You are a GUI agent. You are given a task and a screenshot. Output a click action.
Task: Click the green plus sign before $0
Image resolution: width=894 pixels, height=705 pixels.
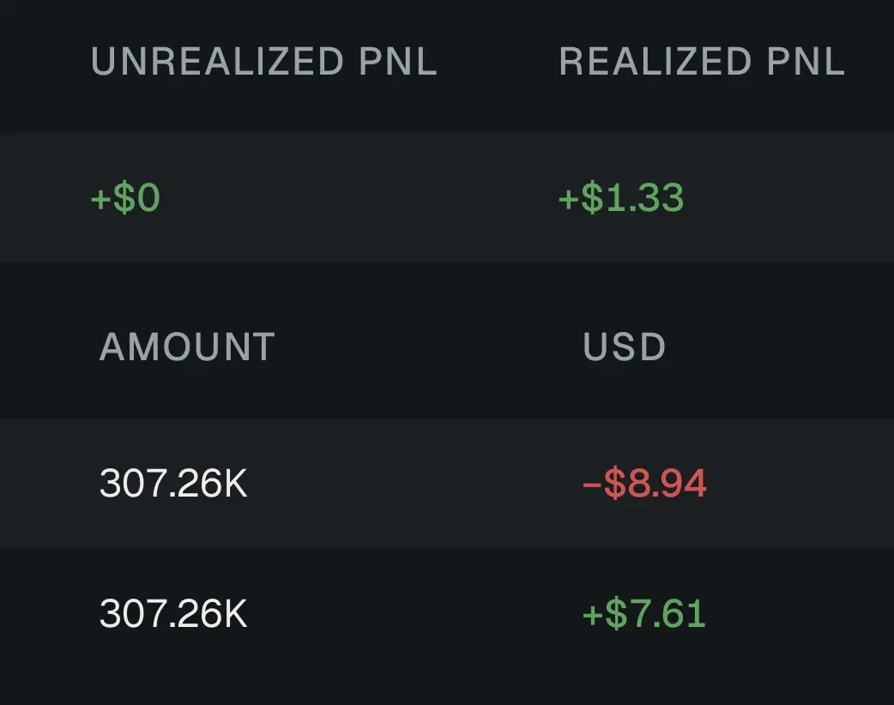pyautogui.click(x=100, y=200)
